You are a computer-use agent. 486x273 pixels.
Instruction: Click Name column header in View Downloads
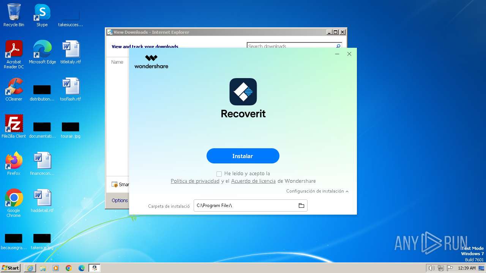click(117, 62)
